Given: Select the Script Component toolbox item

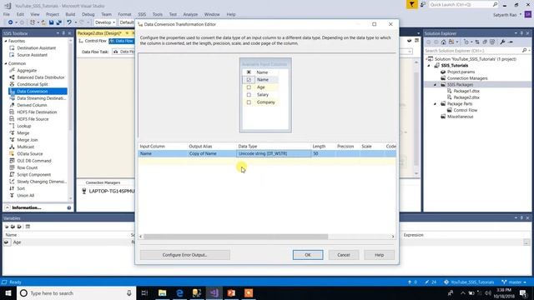Looking at the screenshot, I should point(33,174).
